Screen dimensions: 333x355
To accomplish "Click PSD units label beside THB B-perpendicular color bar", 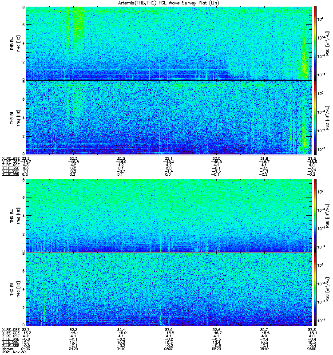I will [x=327, y=43].
